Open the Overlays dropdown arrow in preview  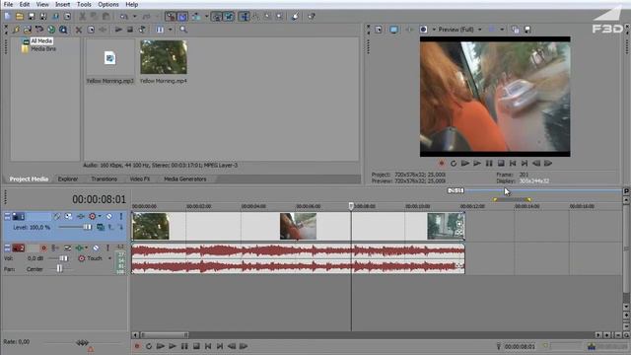click(502, 30)
